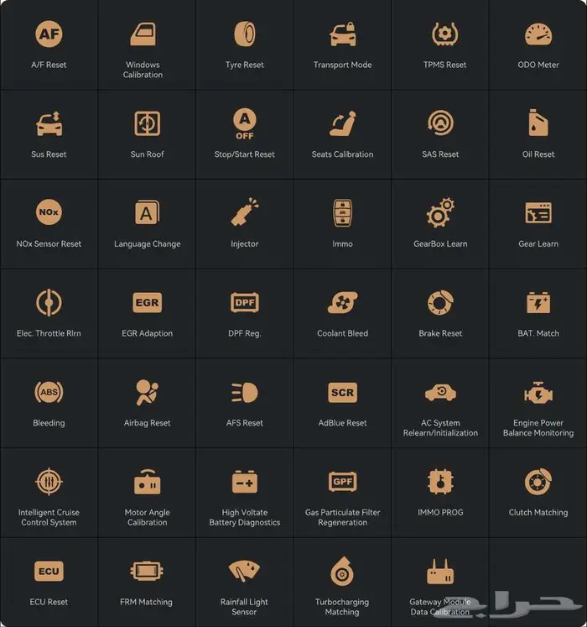Click the 'Coolant Bleed' label text
587x627 pixels.
(342, 333)
